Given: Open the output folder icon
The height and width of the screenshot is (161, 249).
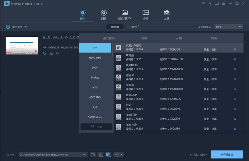Looking at the screenshot, I should [x=93, y=154].
